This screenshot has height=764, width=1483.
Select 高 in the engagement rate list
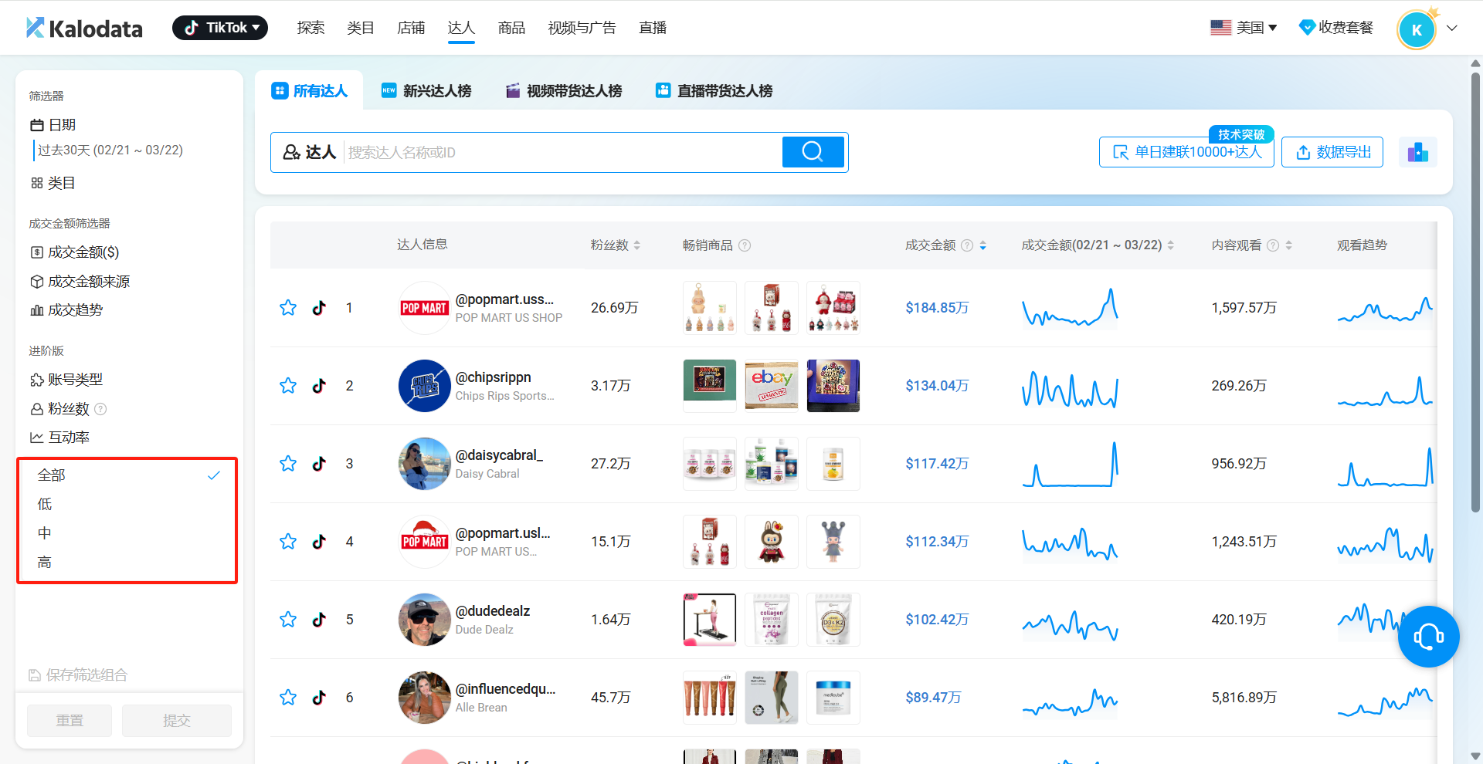pos(45,563)
